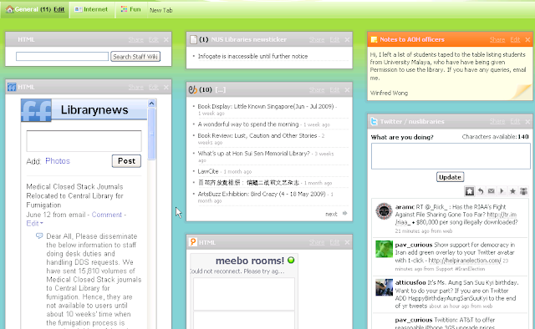Close the Search Staff Wiki HTML widget

(166, 39)
